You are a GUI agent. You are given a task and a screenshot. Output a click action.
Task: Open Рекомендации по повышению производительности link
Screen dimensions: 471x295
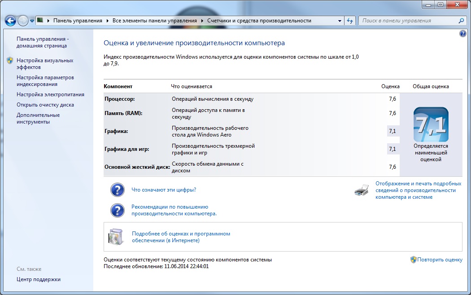(174, 210)
